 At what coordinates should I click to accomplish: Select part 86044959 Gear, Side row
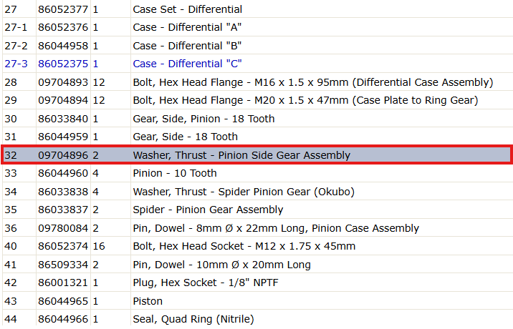tap(258, 137)
